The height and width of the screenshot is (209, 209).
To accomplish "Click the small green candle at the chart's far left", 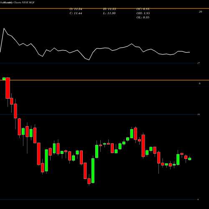I will [4, 79].
